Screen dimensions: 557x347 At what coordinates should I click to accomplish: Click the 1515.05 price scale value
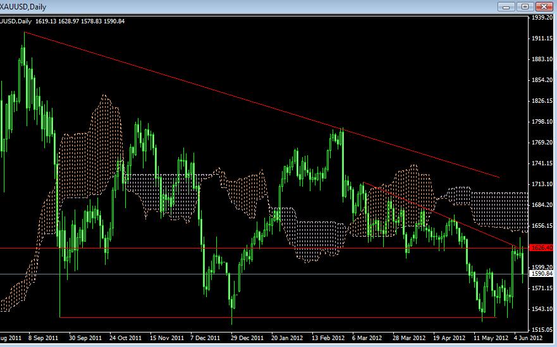542,330
